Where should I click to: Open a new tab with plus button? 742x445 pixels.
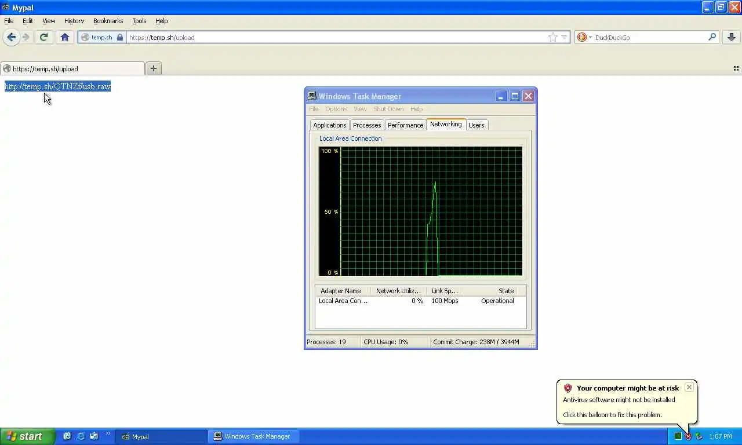153,68
